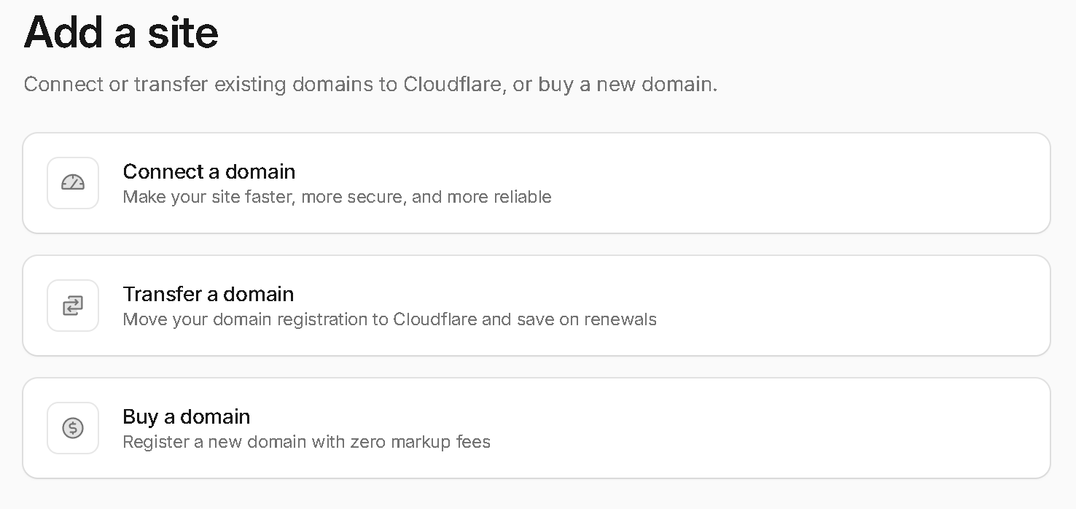The width and height of the screenshot is (1076, 509).
Task: Select the 'Transfer a domain' title text
Action: (208, 294)
